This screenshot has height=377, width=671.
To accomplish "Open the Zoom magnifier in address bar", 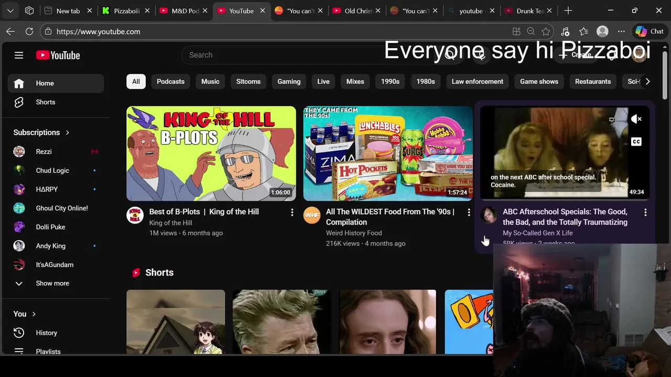I will pyautogui.click(x=531, y=31).
